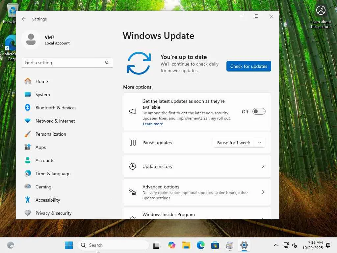
Task: Select the Bluetooth icon in sidebar
Action: click(28, 107)
